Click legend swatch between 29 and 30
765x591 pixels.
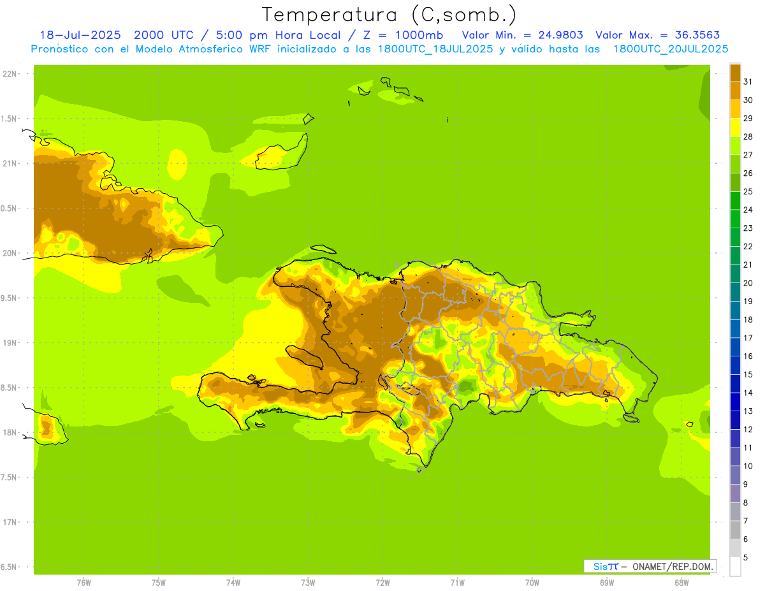(x=735, y=109)
